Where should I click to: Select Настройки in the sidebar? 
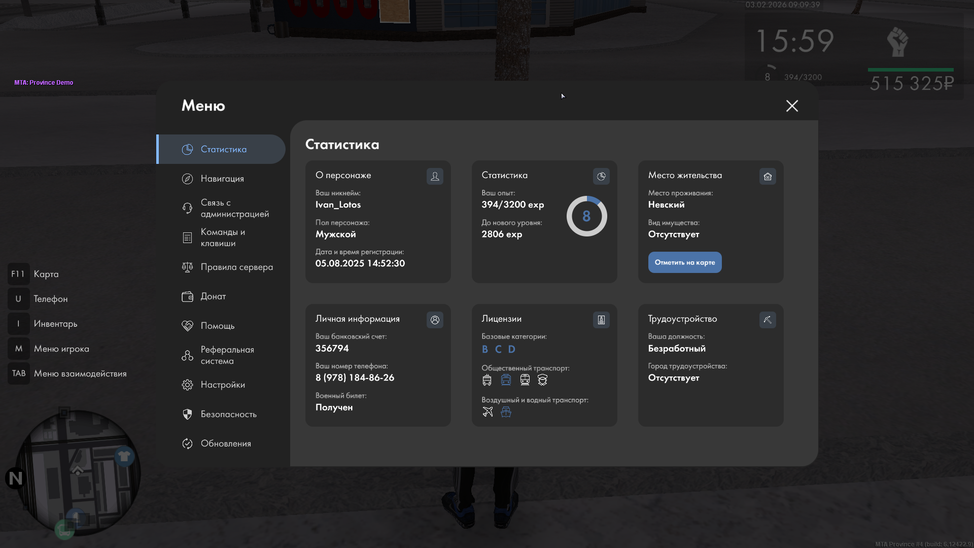[223, 385]
